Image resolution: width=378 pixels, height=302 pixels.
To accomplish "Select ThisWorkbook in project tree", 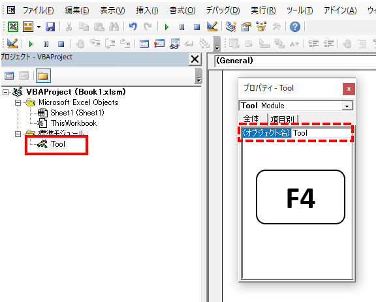I will click(73, 123).
